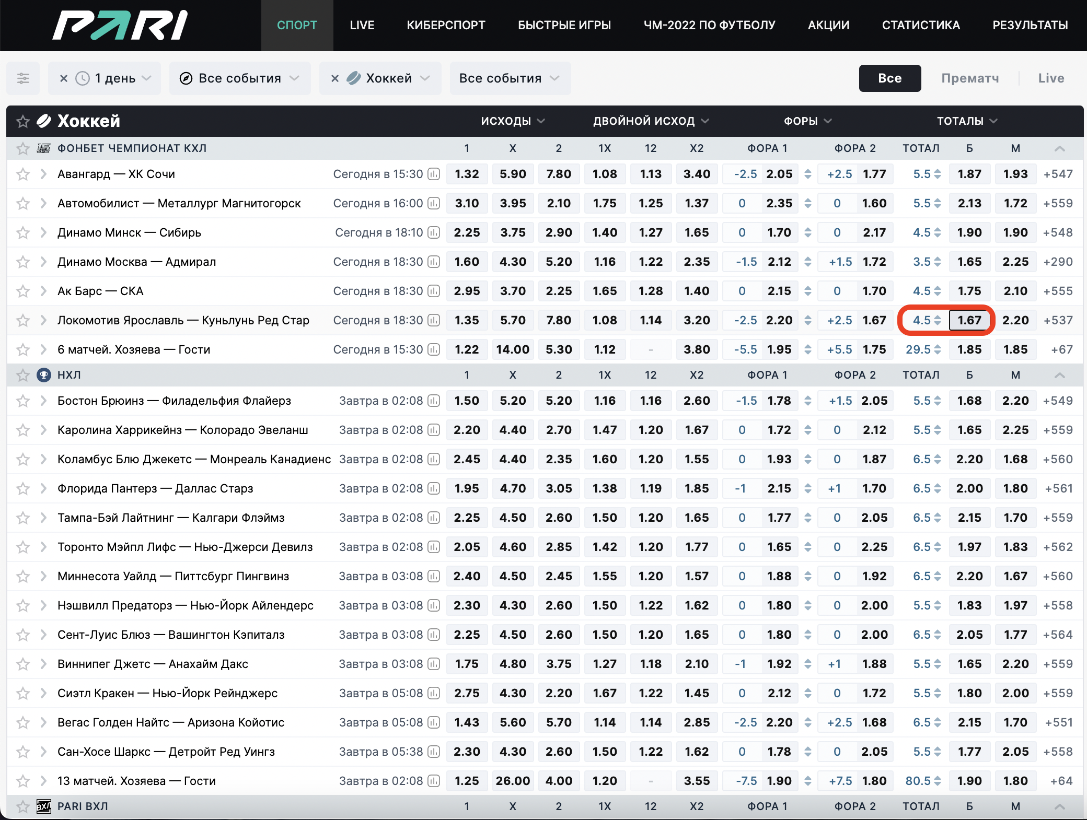The height and width of the screenshot is (820, 1087).
Task: Open +64 markets for 13 матчей row
Action: pyautogui.click(x=1061, y=781)
